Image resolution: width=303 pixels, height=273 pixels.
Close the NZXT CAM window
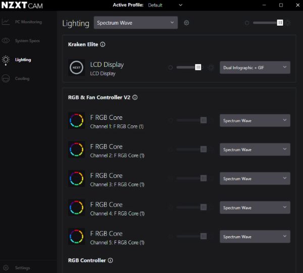click(298, 5)
